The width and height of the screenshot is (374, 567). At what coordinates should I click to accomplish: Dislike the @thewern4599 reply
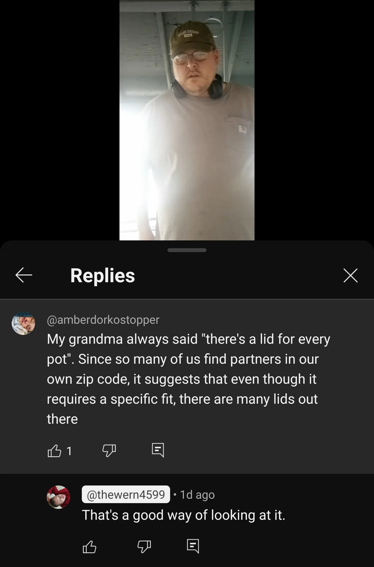click(144, 547)
